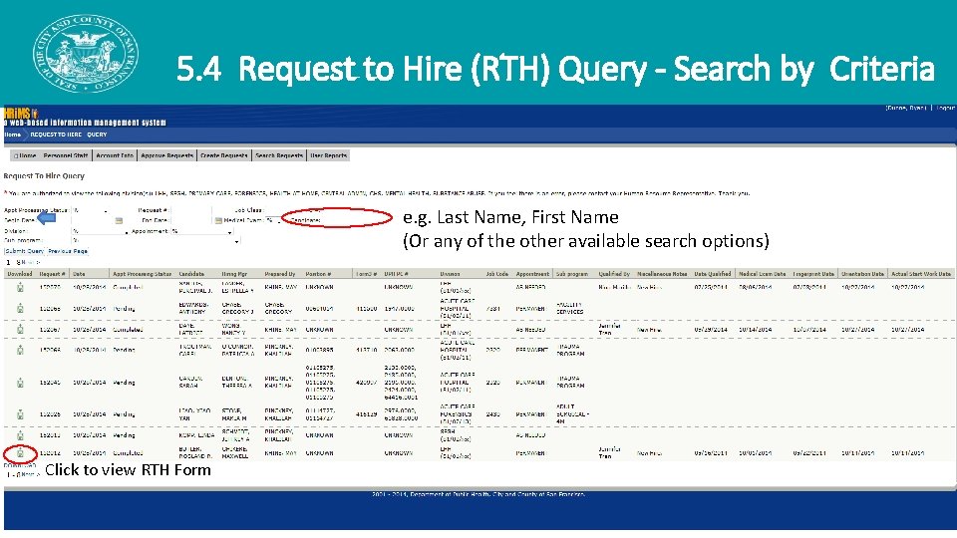The height and width of the screenshot is (538, 957).
Task: Open the Begin Date calendar picker
Action: (119, 221)
